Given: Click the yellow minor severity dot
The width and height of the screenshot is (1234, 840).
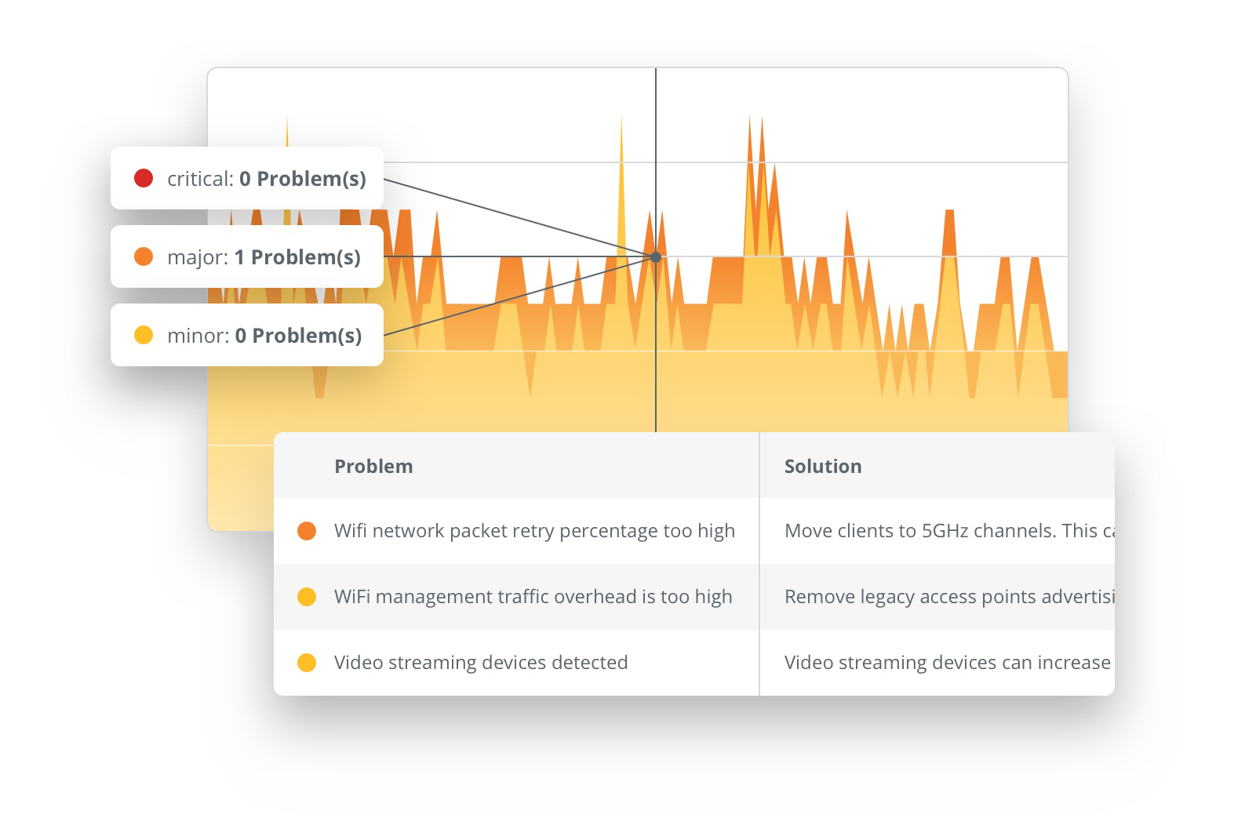Looking at the screenshot, I should pyautogui.click(x=144, y=335).
